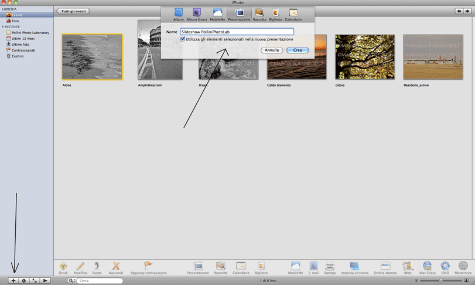Viewport: 475px width, 285px height.
Task: Select the colors photo thumbnail
Action: [365, 57]
